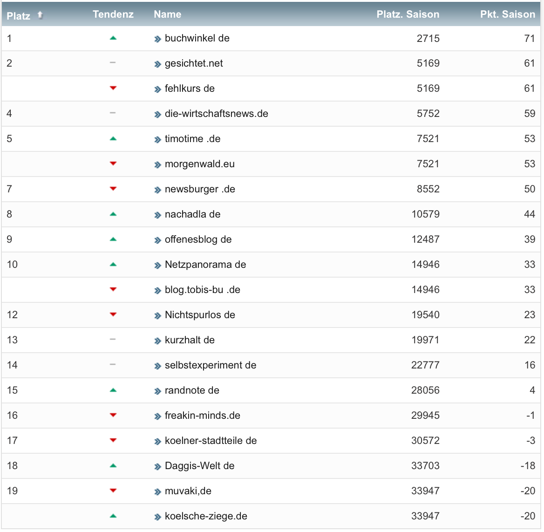Screen dimensions: 544x532
Task: Open the newsburger .de link
Action: (200, 189)
